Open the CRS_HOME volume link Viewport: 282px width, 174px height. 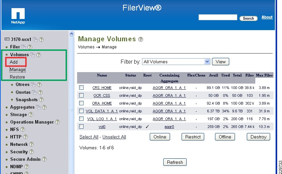tap(102, 88)
